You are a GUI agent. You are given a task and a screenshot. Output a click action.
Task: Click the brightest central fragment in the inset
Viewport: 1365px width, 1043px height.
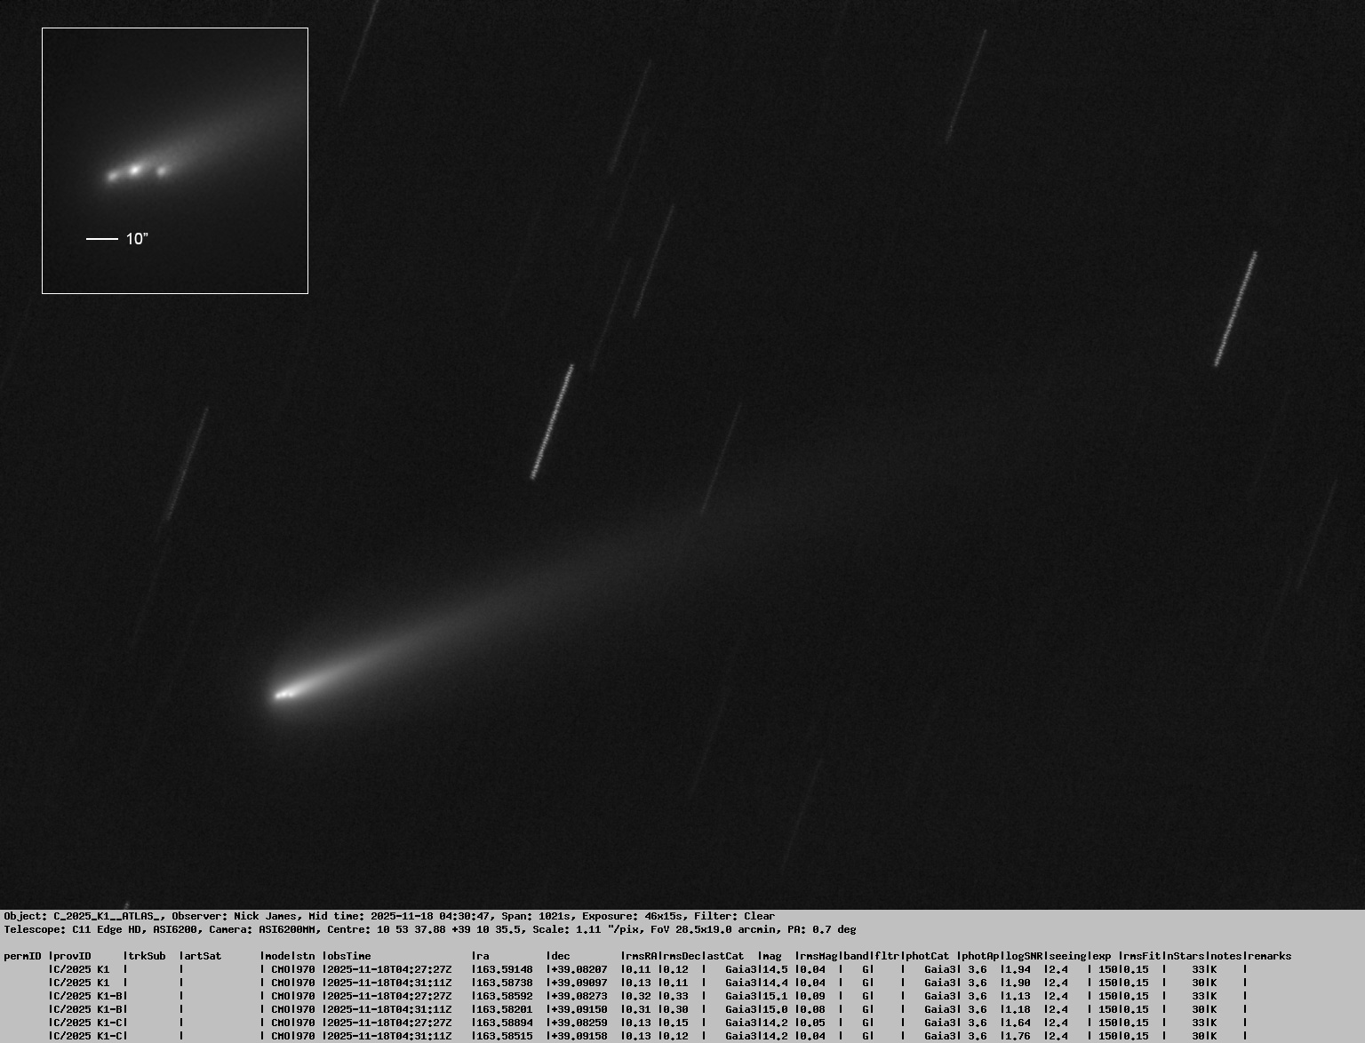[135, 169]
